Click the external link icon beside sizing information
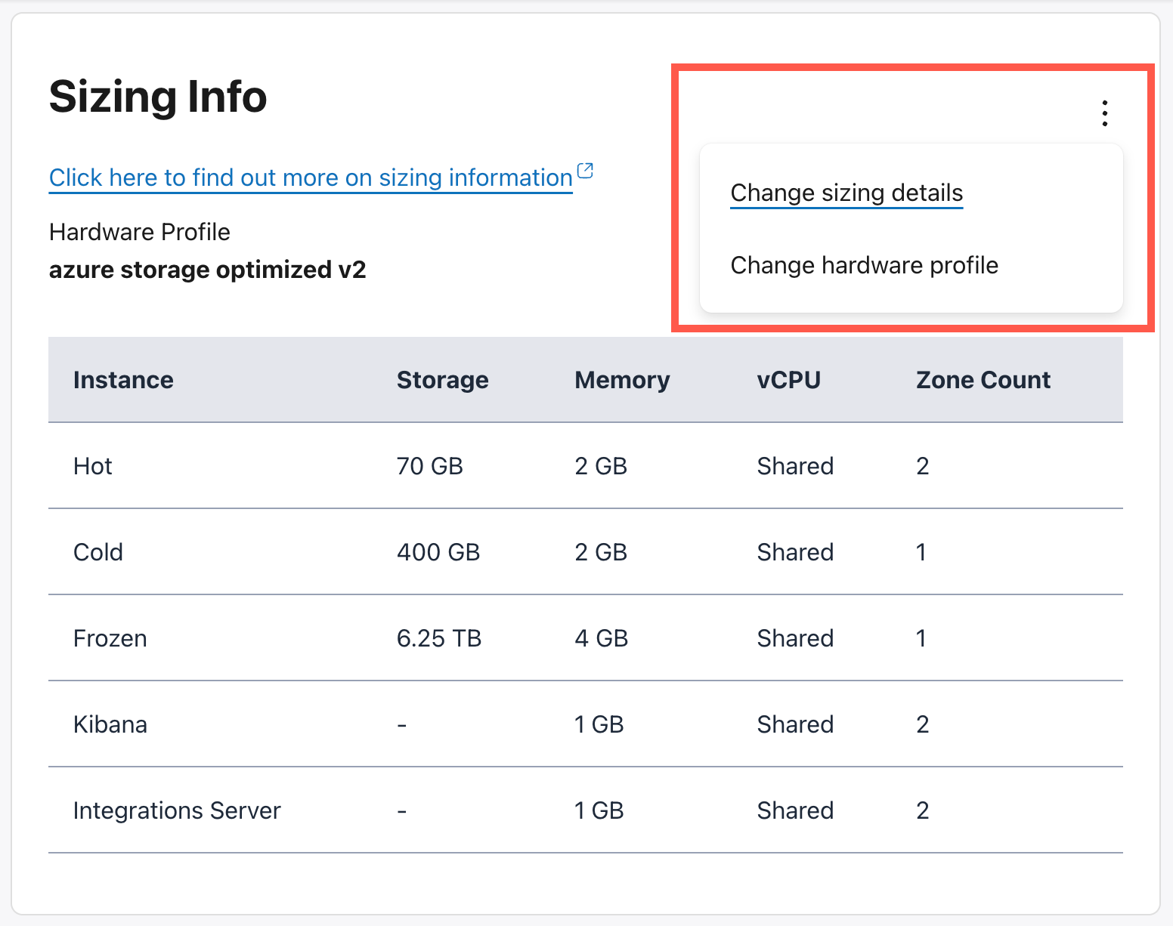 585,171
